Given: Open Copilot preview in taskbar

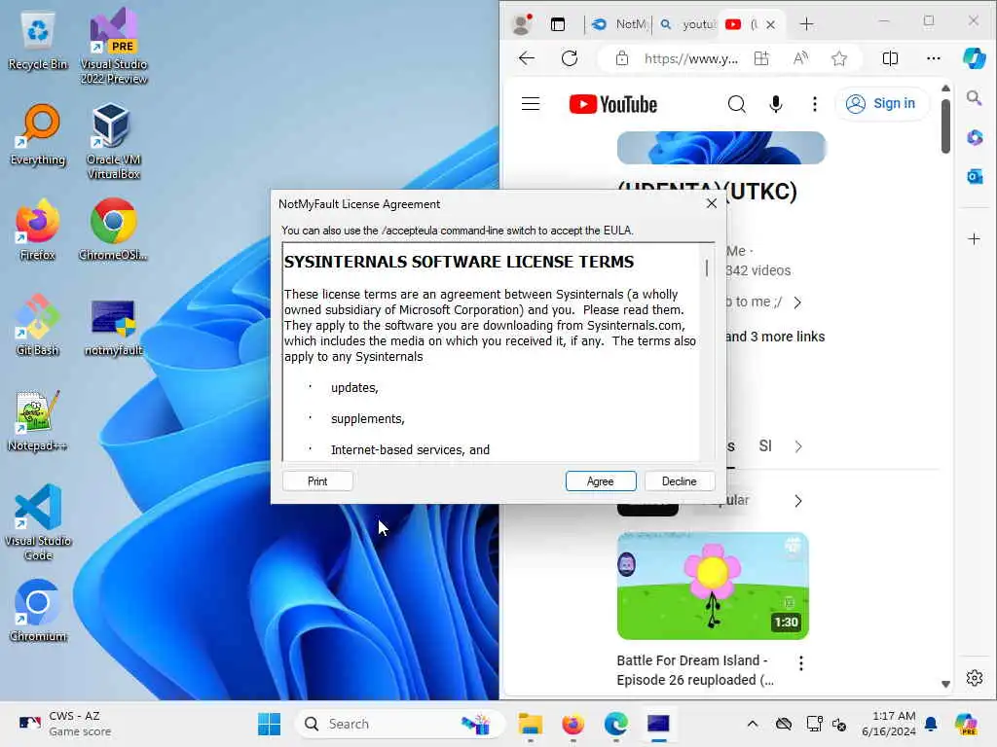Looking at the screenshot, I should pyautogui.click(x=967, y=724).
